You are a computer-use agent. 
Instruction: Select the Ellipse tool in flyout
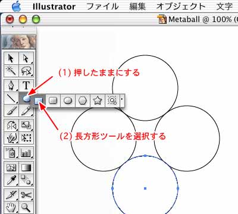click(x=68, y=100)
